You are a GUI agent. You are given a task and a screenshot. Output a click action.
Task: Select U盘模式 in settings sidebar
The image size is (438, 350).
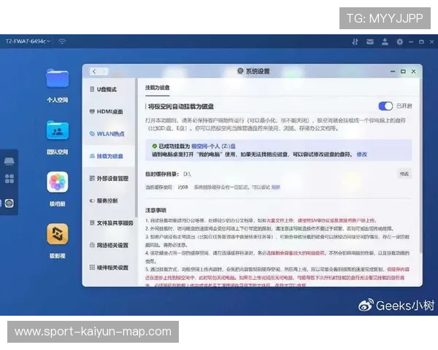point(109,89)
